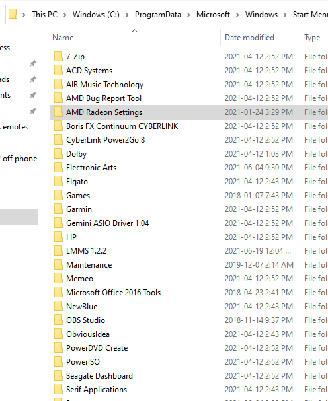This screenshot has width=328, height=401.
Task: Click the PowerISO folder icon
Action: 58,361
